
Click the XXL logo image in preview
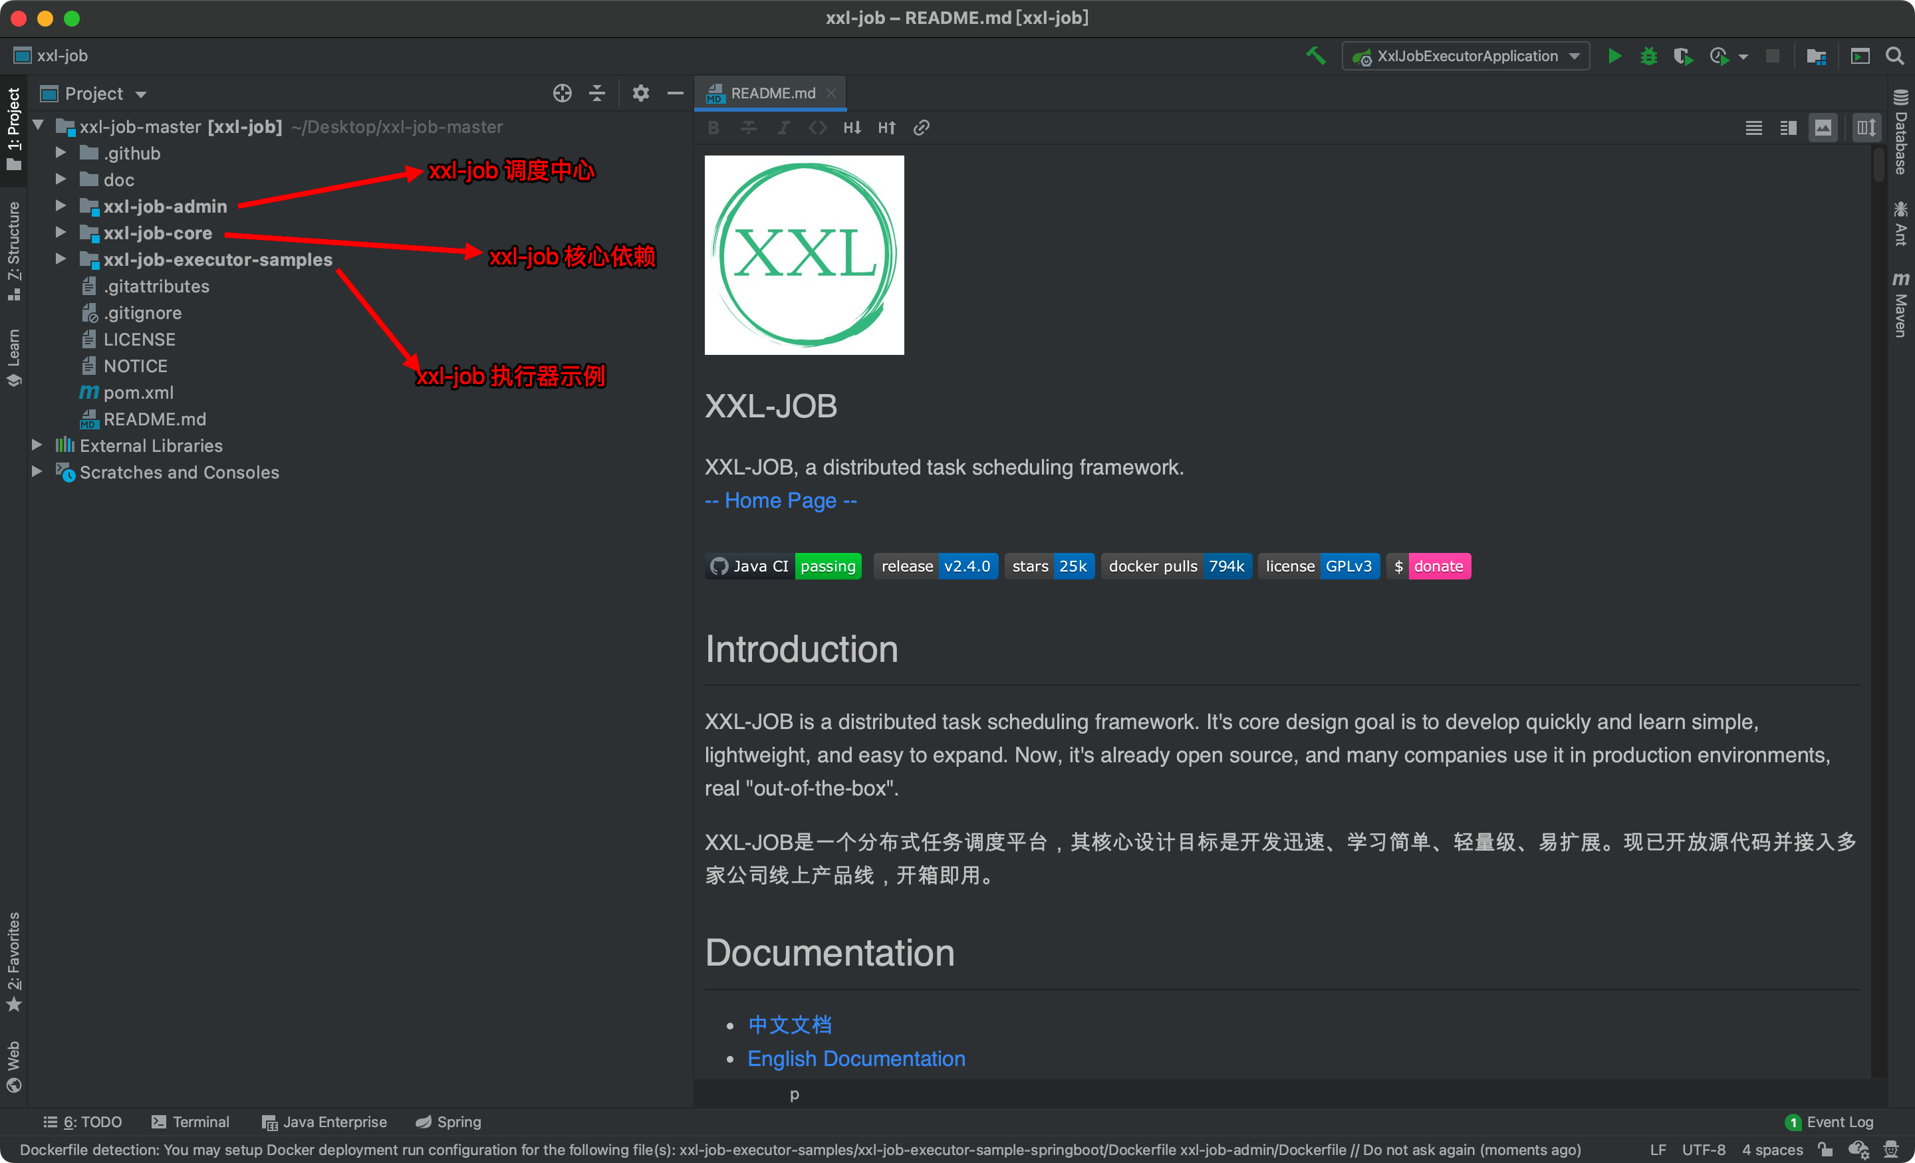click(x=805, y=255)
